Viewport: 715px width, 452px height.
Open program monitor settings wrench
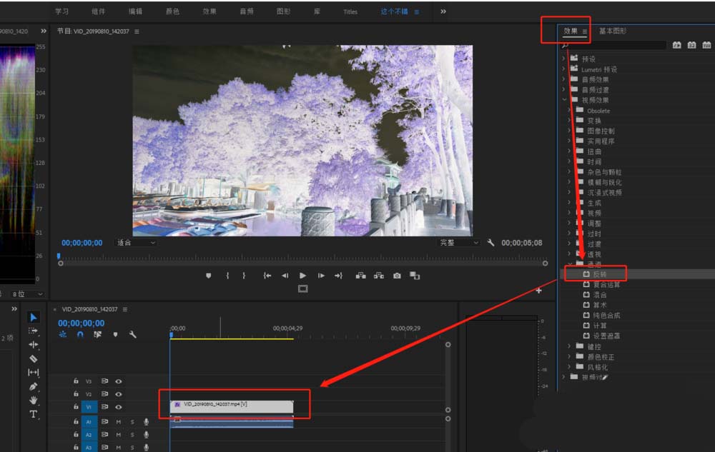[x=490, y=243]
